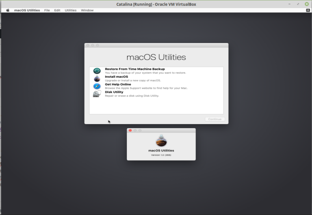Click the Safari compass Get Help icon
This screenshot has width=312, height=215.
pyautogui.click(x=97, y=86)
